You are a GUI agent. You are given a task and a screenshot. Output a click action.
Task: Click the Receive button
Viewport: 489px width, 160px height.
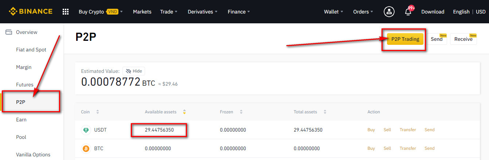[463, 39]
